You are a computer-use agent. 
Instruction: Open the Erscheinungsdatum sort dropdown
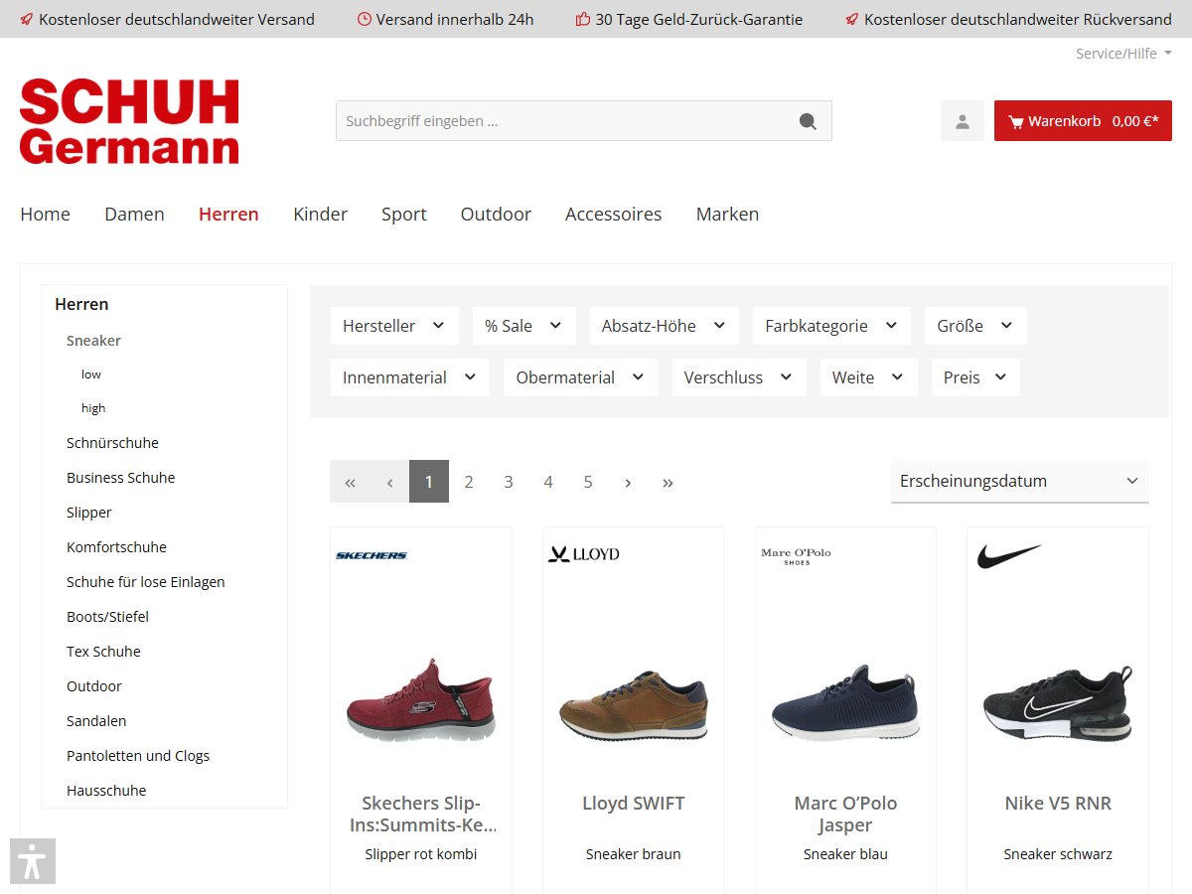pos(1020,482)
